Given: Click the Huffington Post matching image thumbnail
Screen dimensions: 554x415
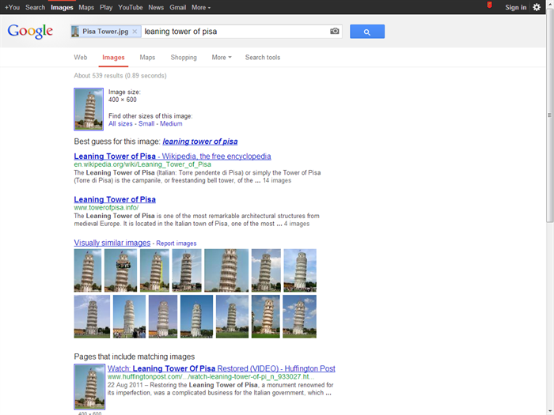Looking at the screenshot, I should 89,387.
